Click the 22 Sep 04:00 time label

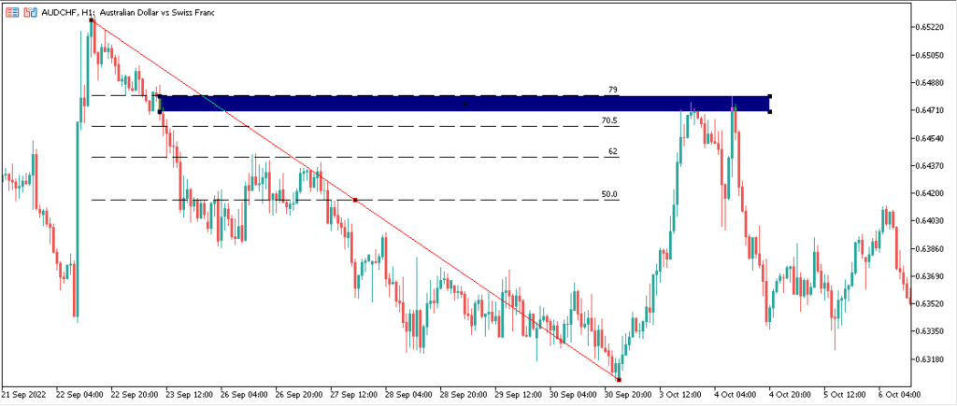tap(79, 395)
